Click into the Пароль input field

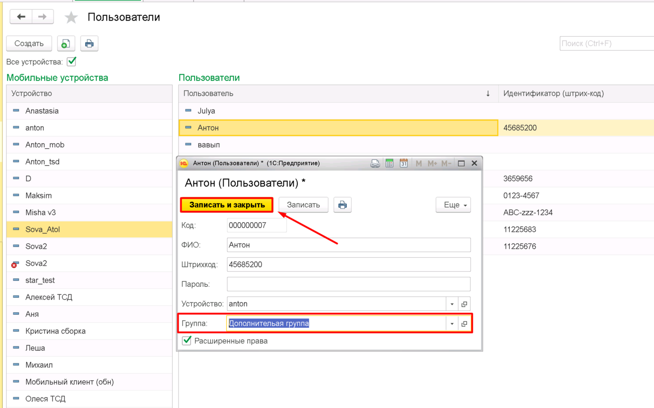click(x=348, y=284)
